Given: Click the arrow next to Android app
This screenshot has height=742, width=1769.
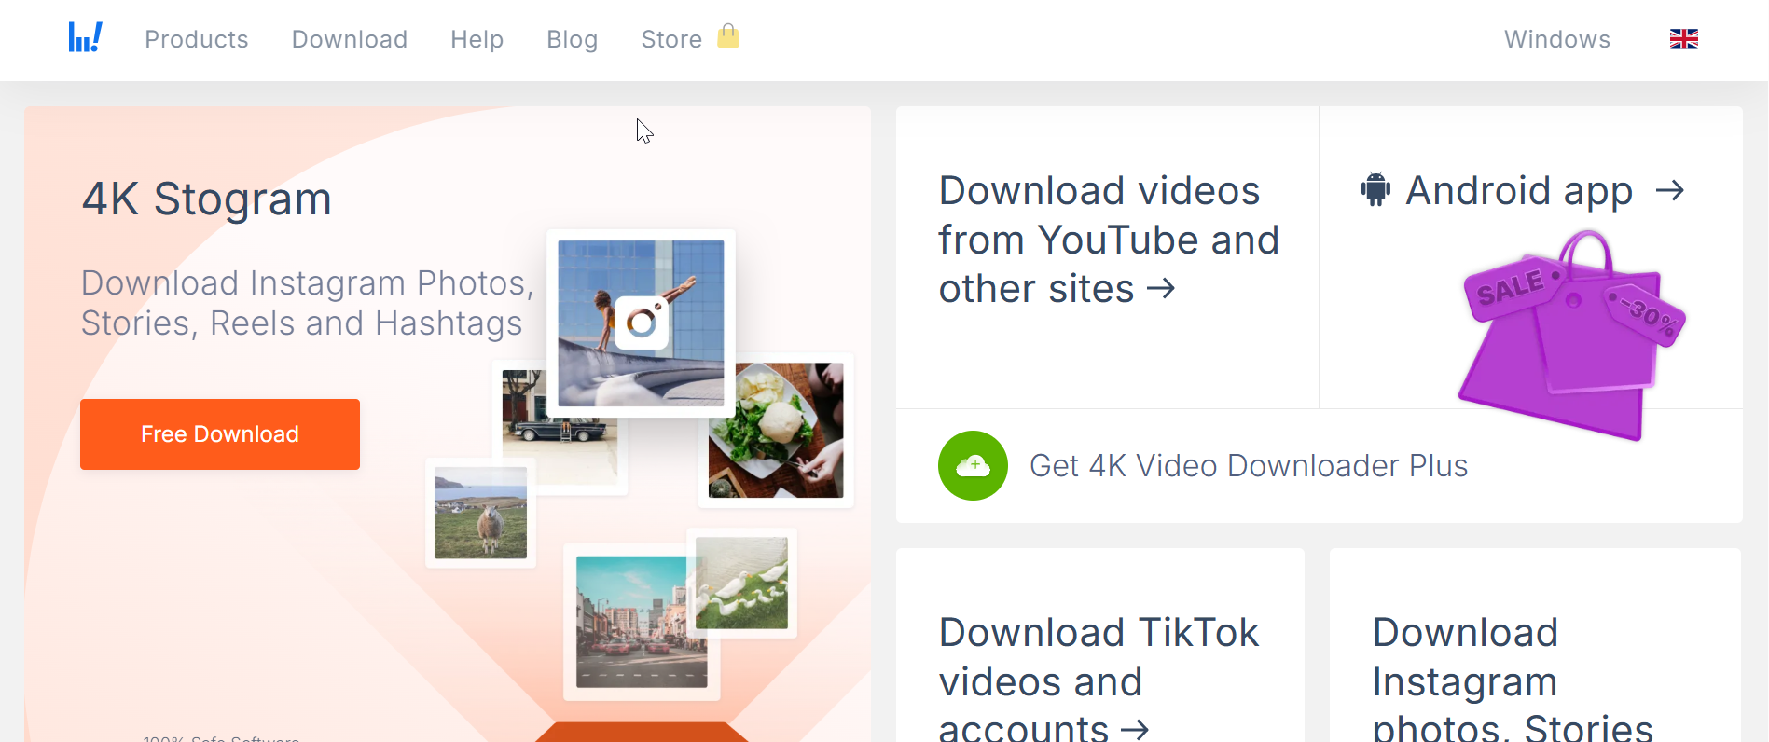Looking at the screenshot, I should (x=1670, y=190).
